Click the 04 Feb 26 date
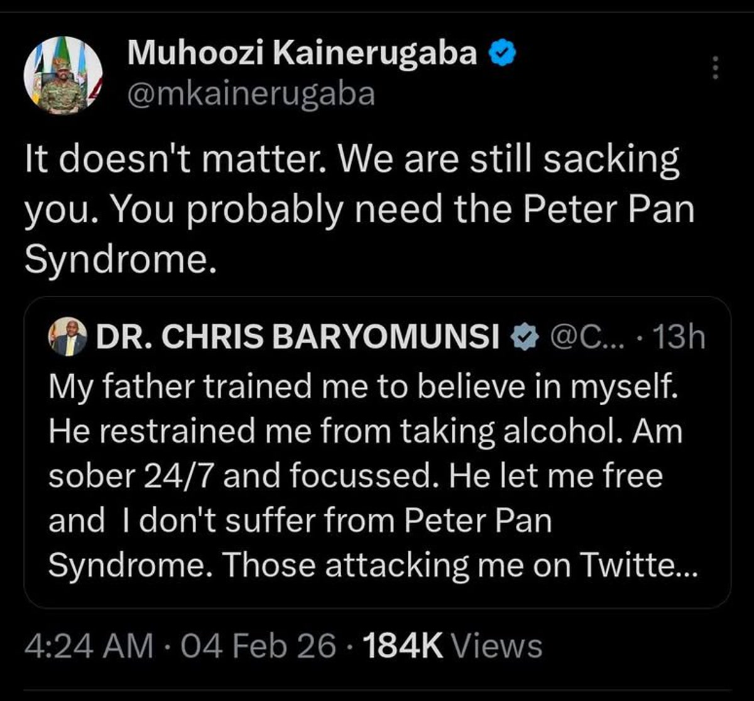 click(258, 646)
